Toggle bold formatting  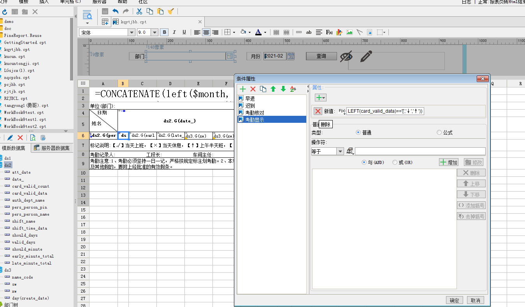click(x=164, y=32)
